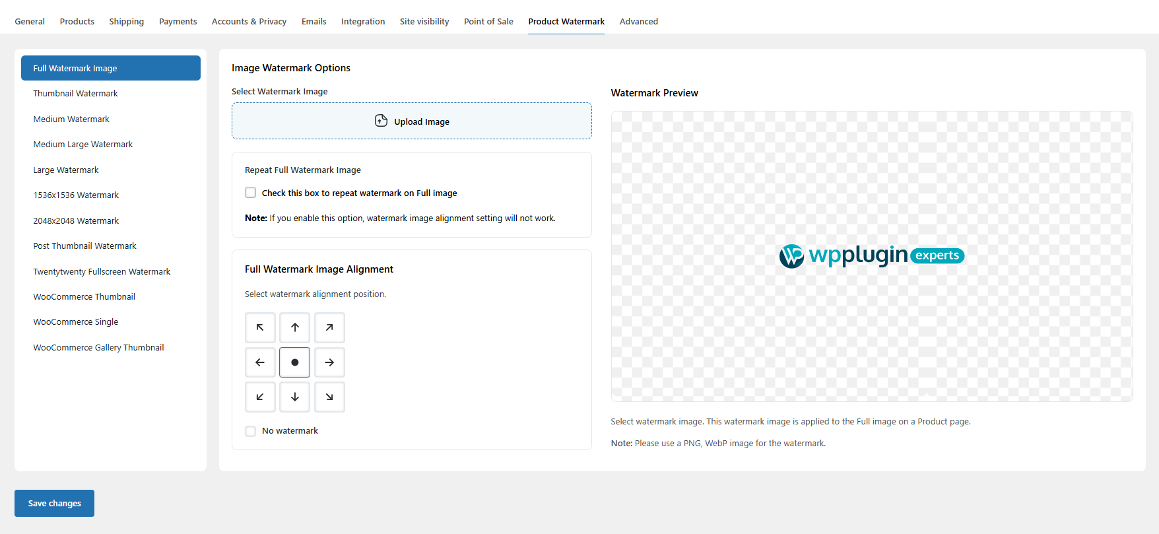The image size is (1159, 534).
Task: Click the wpplugin experts watermark preview image
Action: 872,255
